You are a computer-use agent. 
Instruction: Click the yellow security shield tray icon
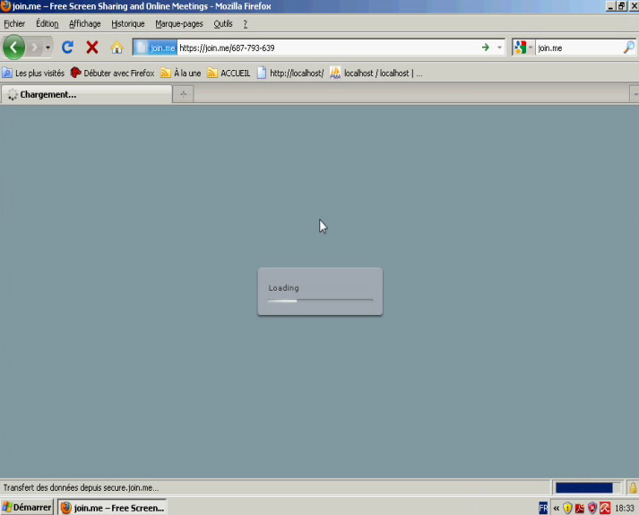(x=567, y=508)
